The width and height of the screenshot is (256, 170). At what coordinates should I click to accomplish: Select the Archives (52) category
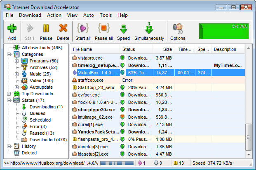pyautogui.click(x=43, y=67)
